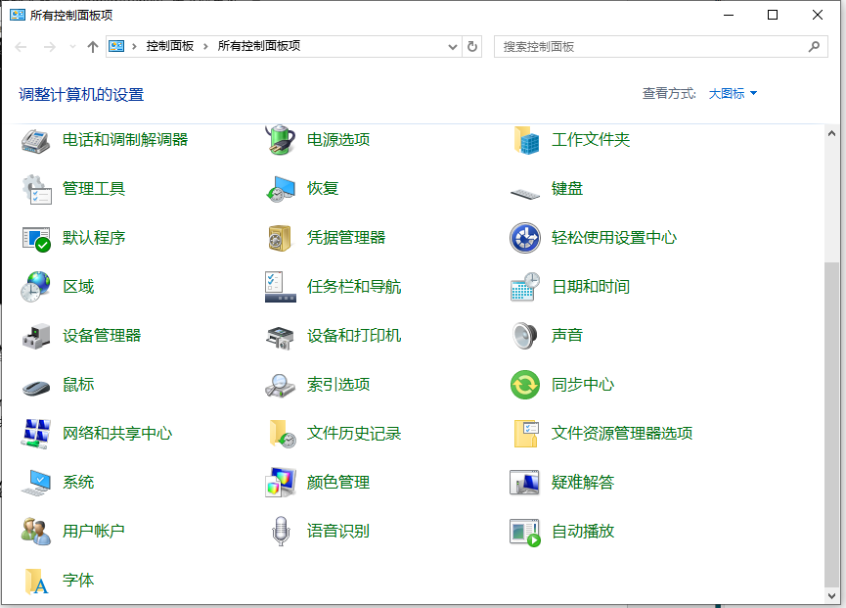The image size is (846, 608).
Task: Open 语音识别 (Speech Recognition)
Action: pos(338,531)
